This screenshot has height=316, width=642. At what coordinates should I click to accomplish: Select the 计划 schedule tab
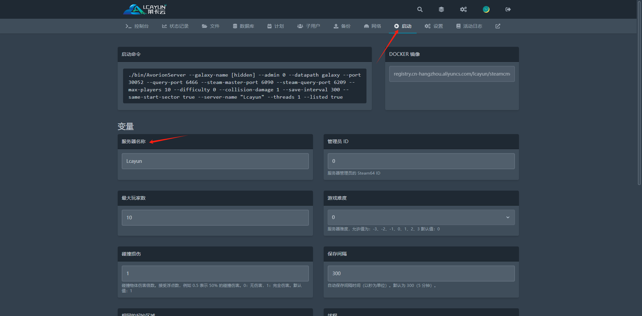pos(276,26)
